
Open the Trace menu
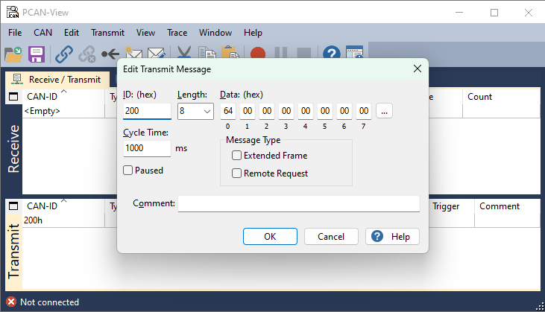pos(177,33)
